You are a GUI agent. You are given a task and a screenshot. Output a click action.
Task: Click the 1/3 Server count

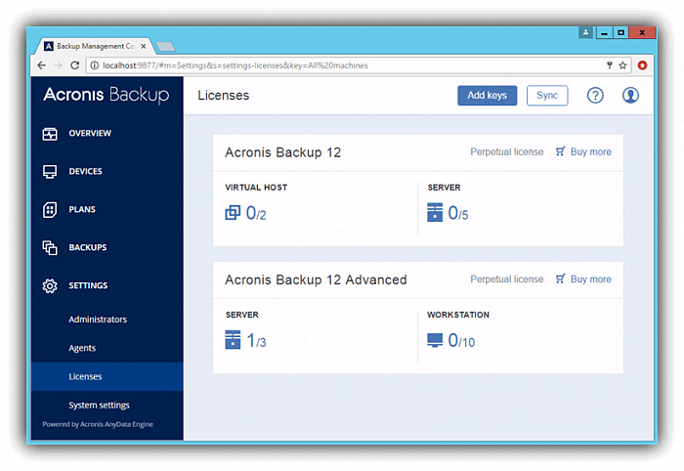[256, 341]
